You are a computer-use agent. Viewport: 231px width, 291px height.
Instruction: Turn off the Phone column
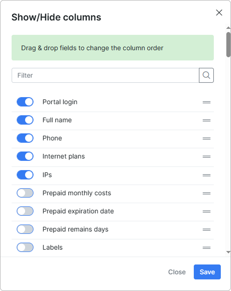pyautogui.click(x=25, y=138)
